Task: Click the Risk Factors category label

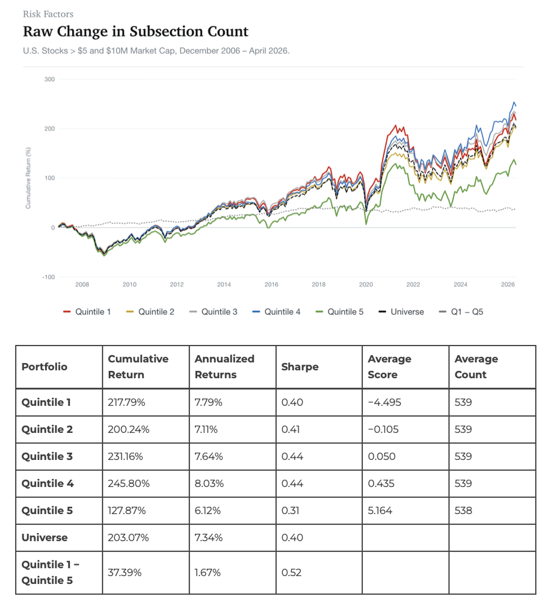Action: pyautogui.click(x=48, y=14)
